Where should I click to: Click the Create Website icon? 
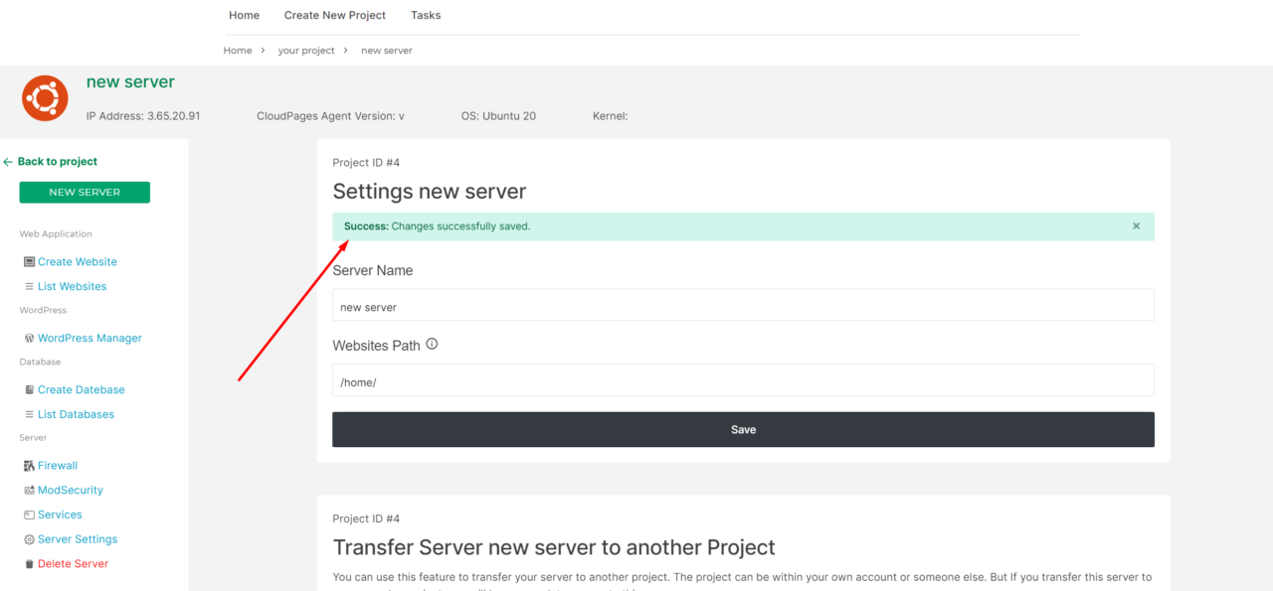click(x=29, y=261)
